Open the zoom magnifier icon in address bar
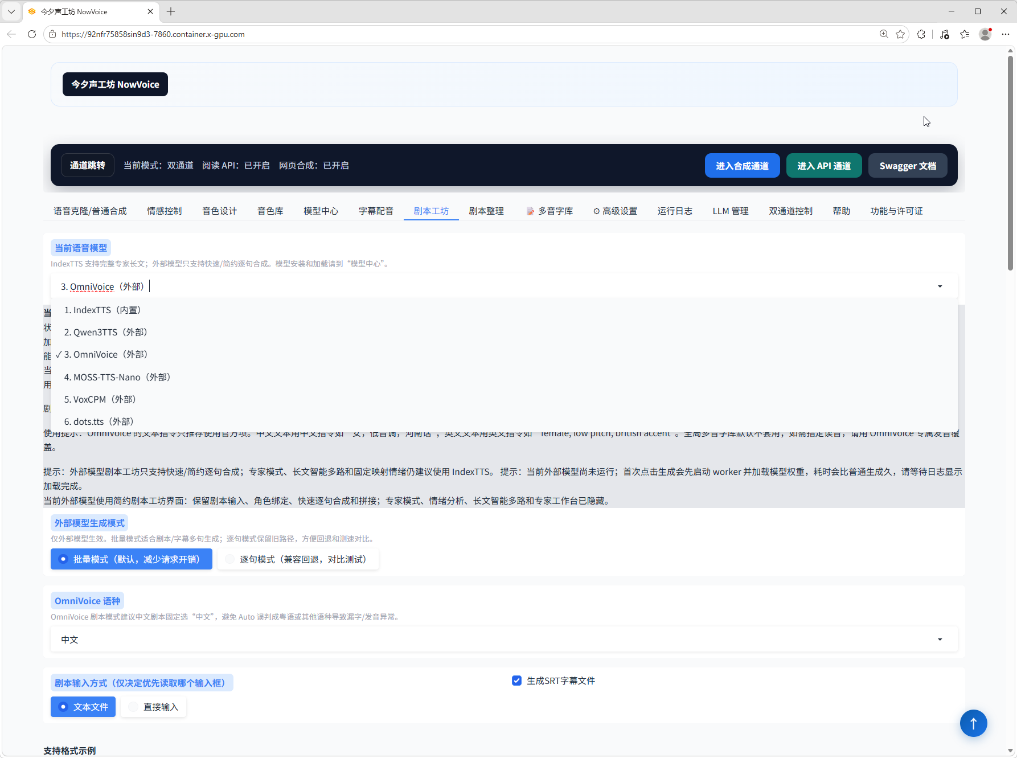The image size is (1017, 758). click(x=884, y=34)
